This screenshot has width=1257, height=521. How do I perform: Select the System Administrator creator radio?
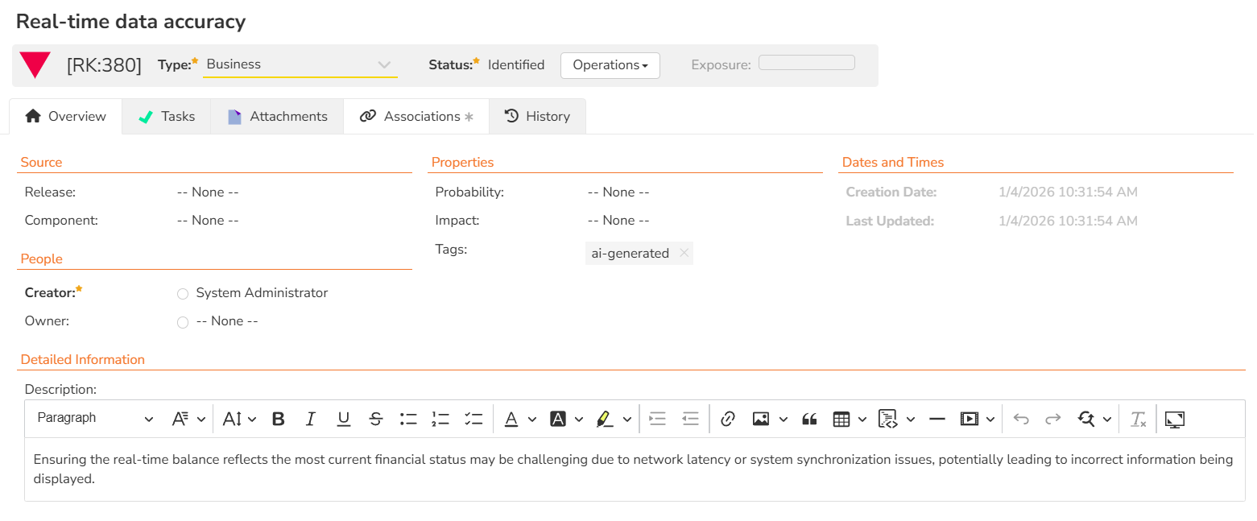(183, 294)
